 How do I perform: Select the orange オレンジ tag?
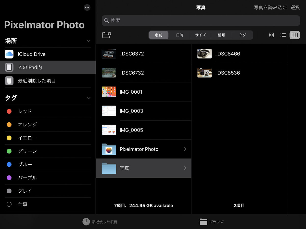(x=48, y=125)
